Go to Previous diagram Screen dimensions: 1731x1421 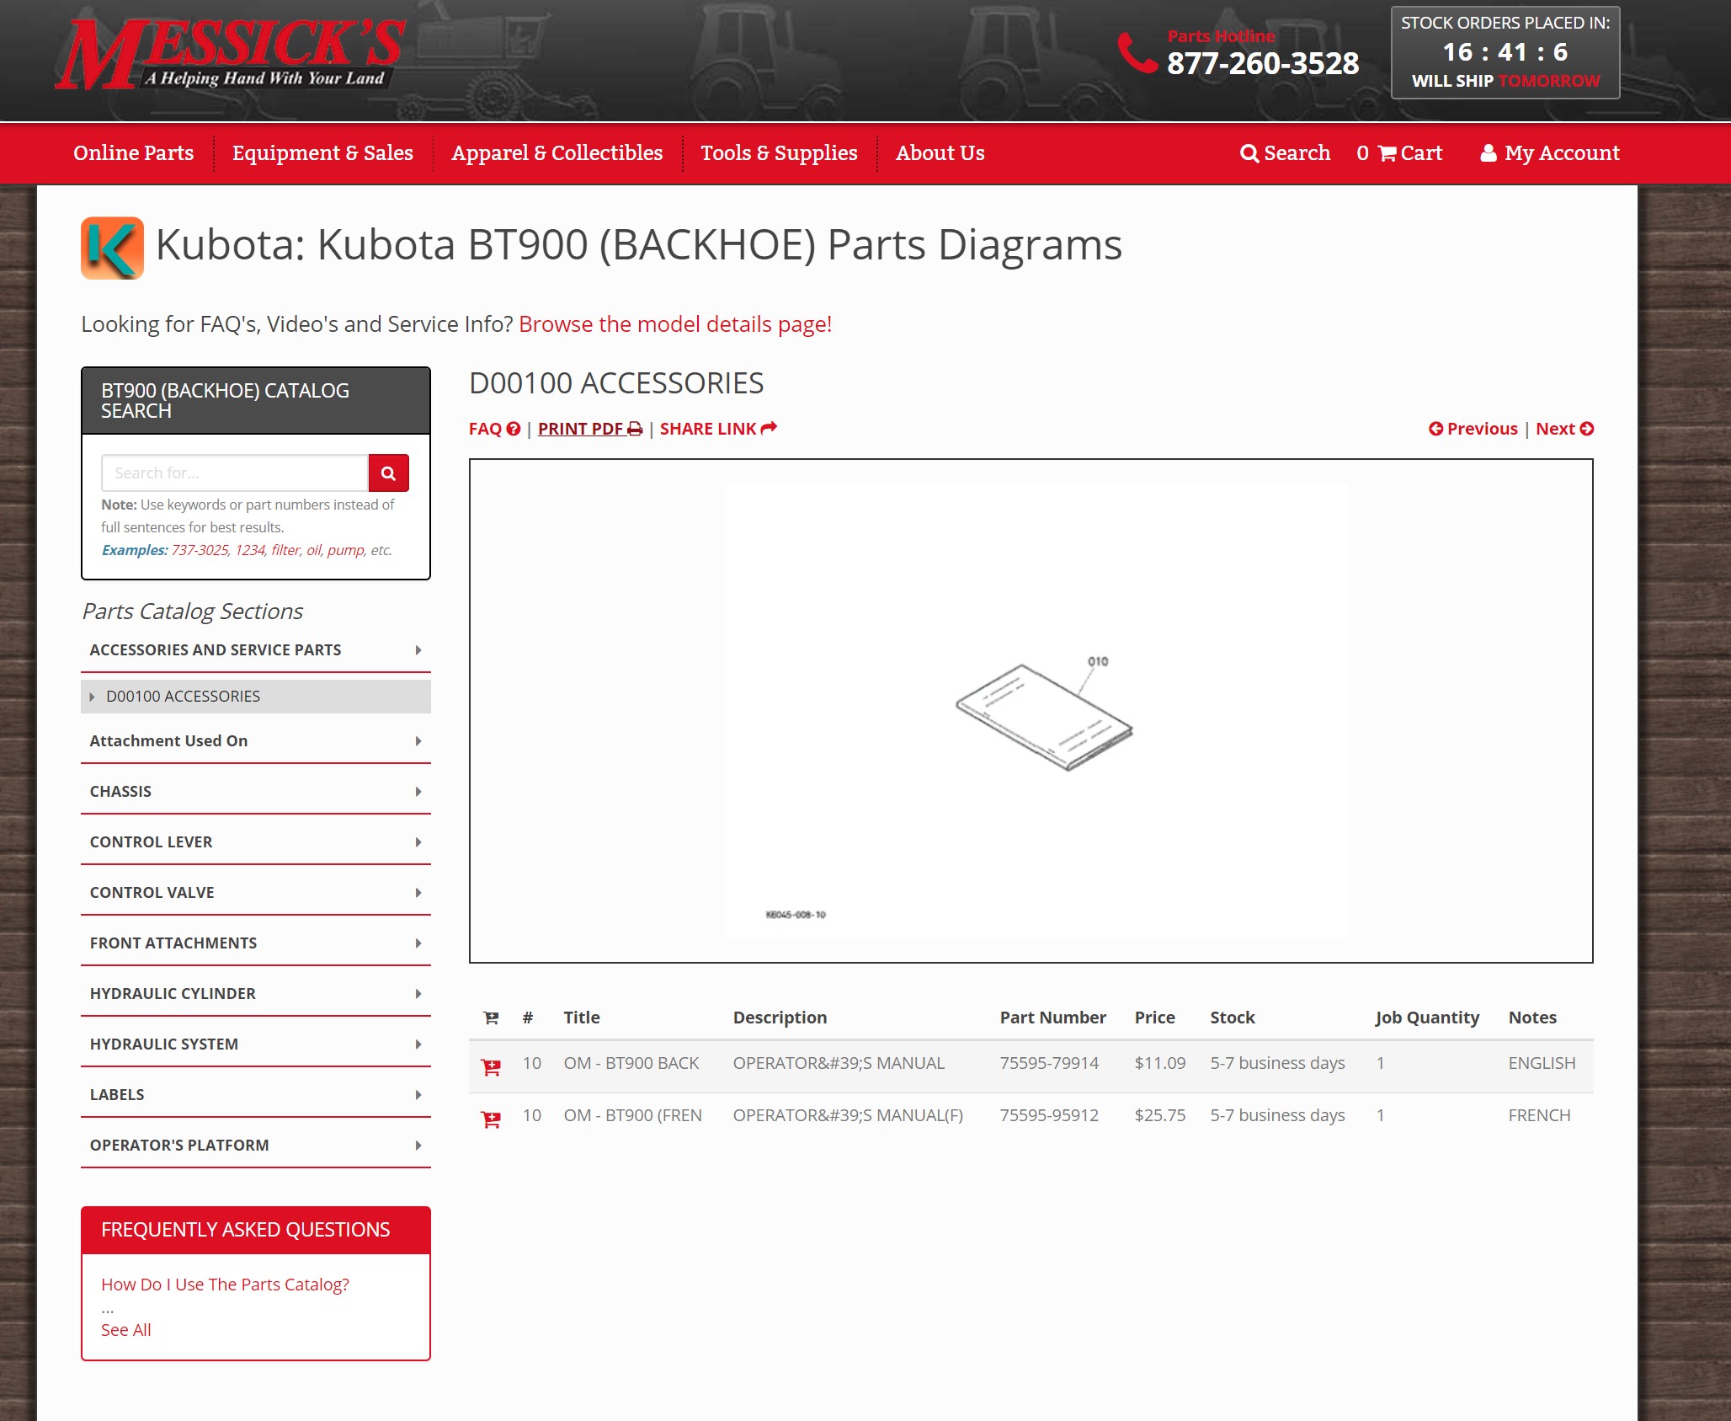(x=1473, y=429)
